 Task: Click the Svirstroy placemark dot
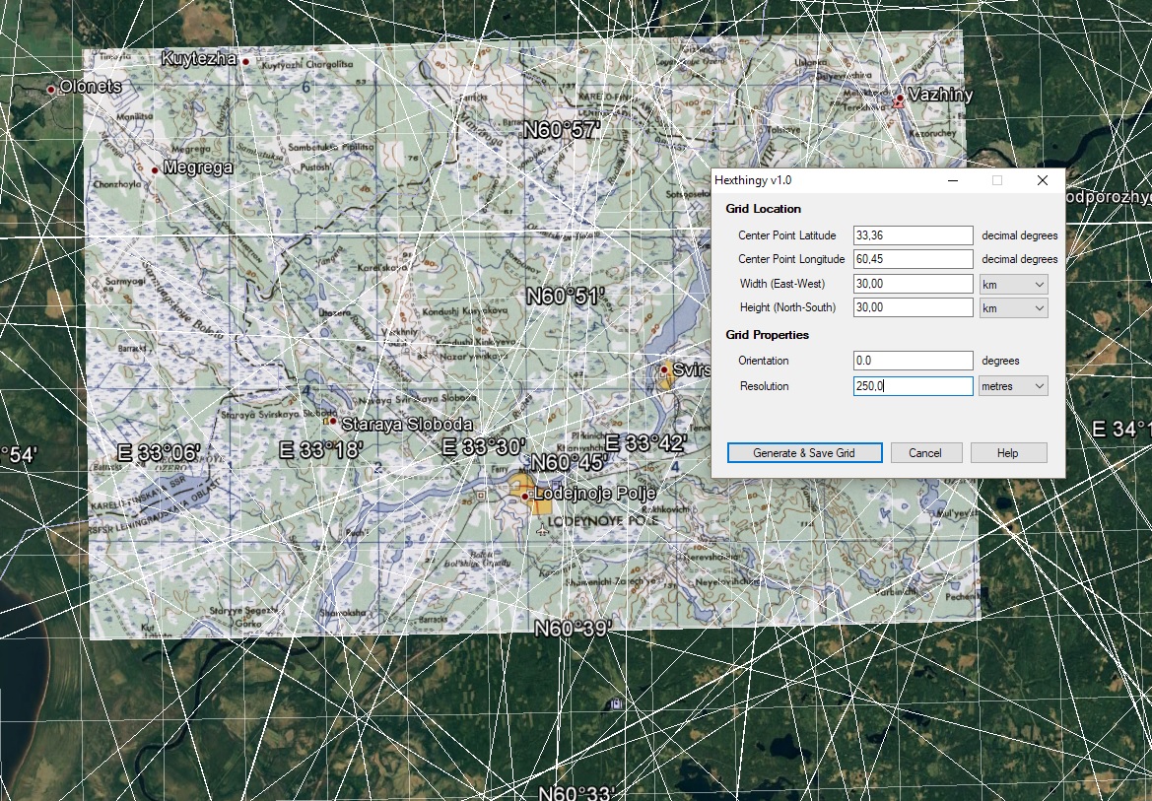(x=664, y=369)
